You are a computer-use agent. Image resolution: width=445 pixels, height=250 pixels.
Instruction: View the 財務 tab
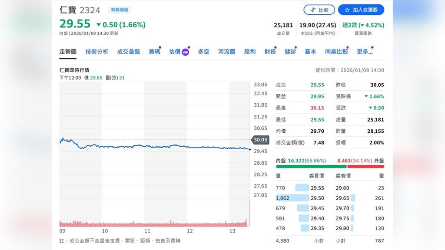coord(270,52)
